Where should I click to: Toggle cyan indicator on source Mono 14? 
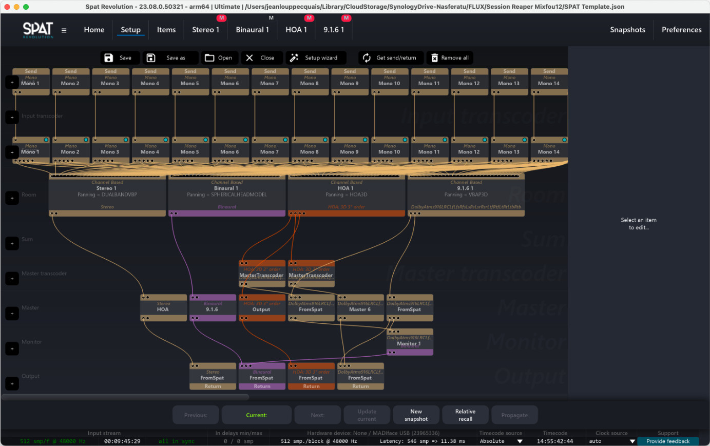click(564, 140)
